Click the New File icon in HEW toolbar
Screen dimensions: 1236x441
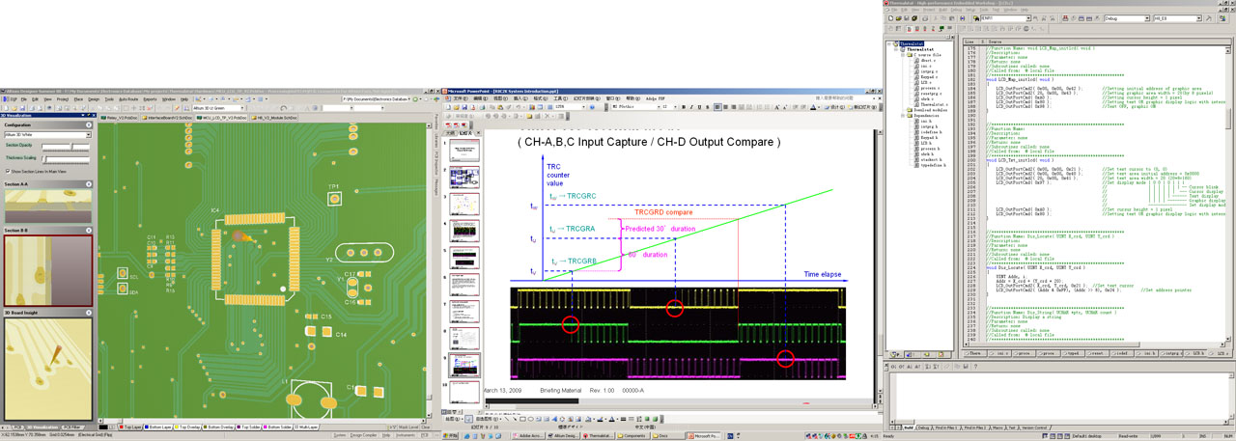890,18
